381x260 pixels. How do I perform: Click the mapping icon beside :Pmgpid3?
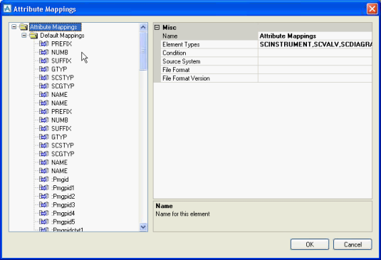click(43, 205)
